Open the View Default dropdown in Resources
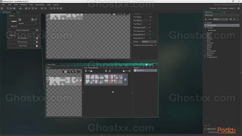This screenshot has height=136, width=242. pos(220,19)
